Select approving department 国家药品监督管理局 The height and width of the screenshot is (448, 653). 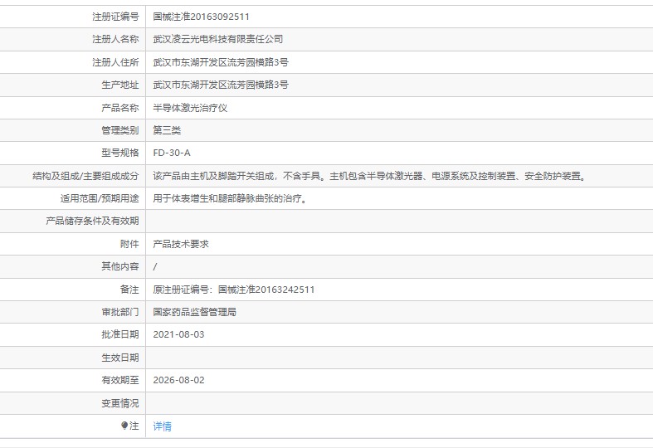pyautogui.click(x=194, y=312)
